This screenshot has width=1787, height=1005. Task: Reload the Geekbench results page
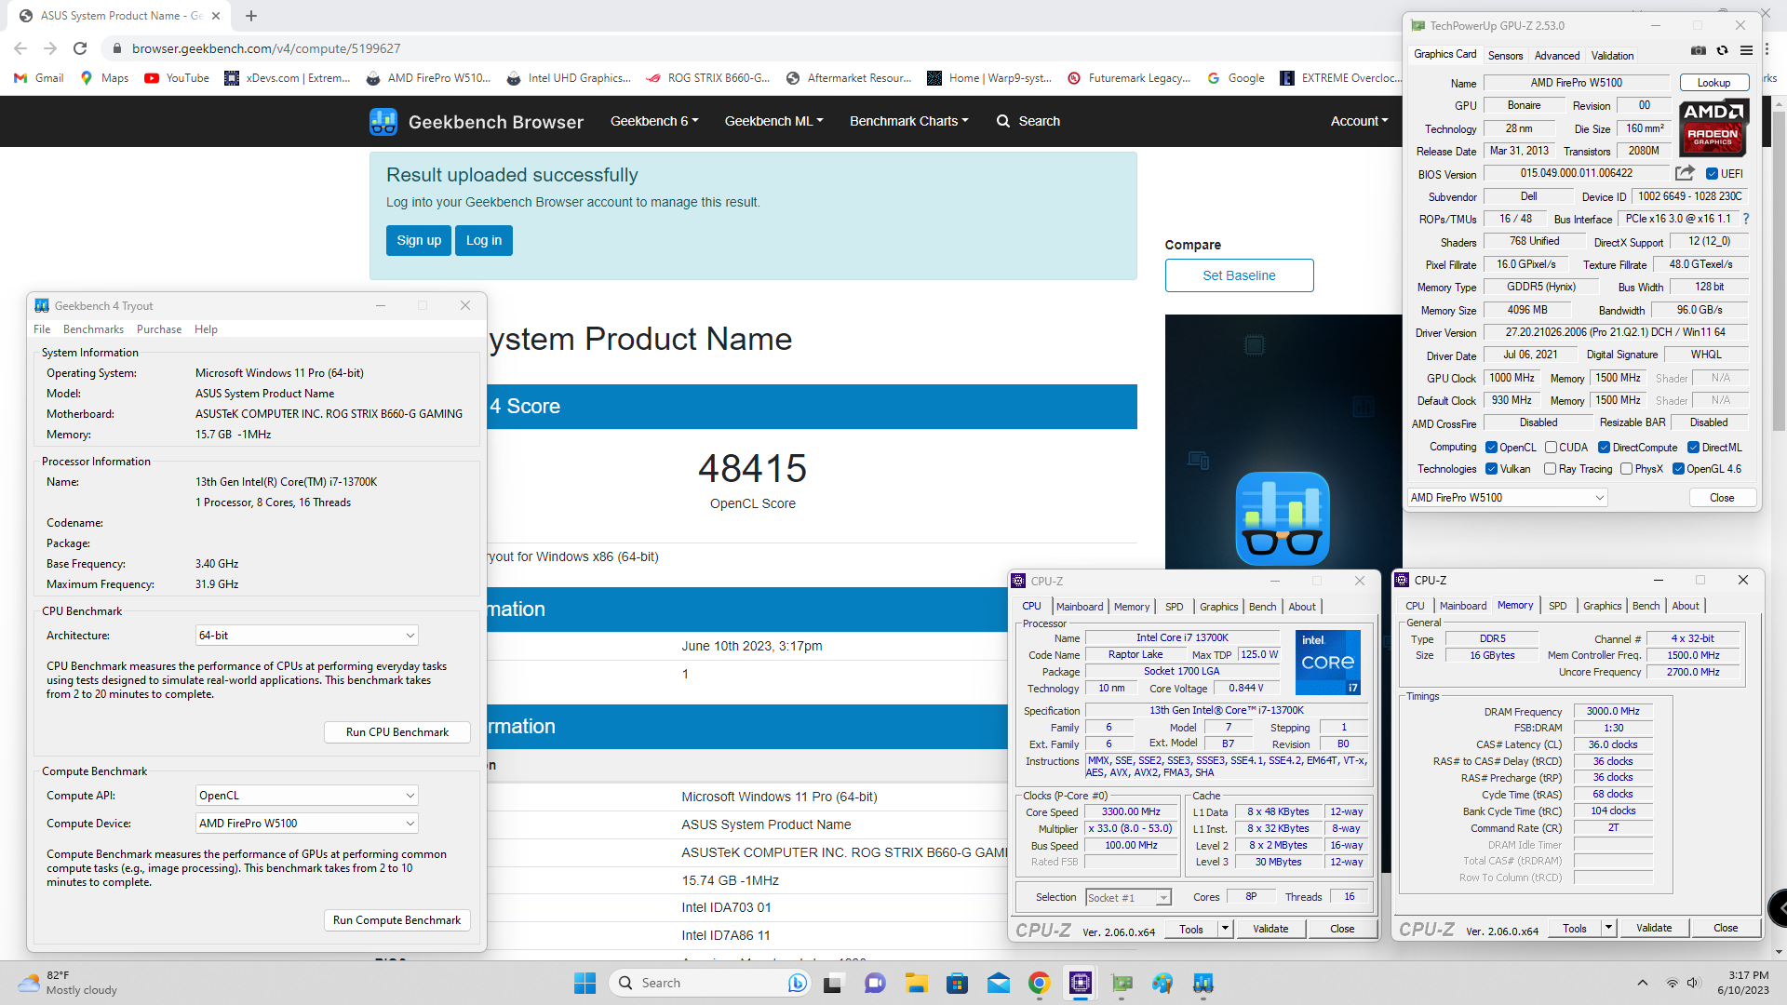80,48
